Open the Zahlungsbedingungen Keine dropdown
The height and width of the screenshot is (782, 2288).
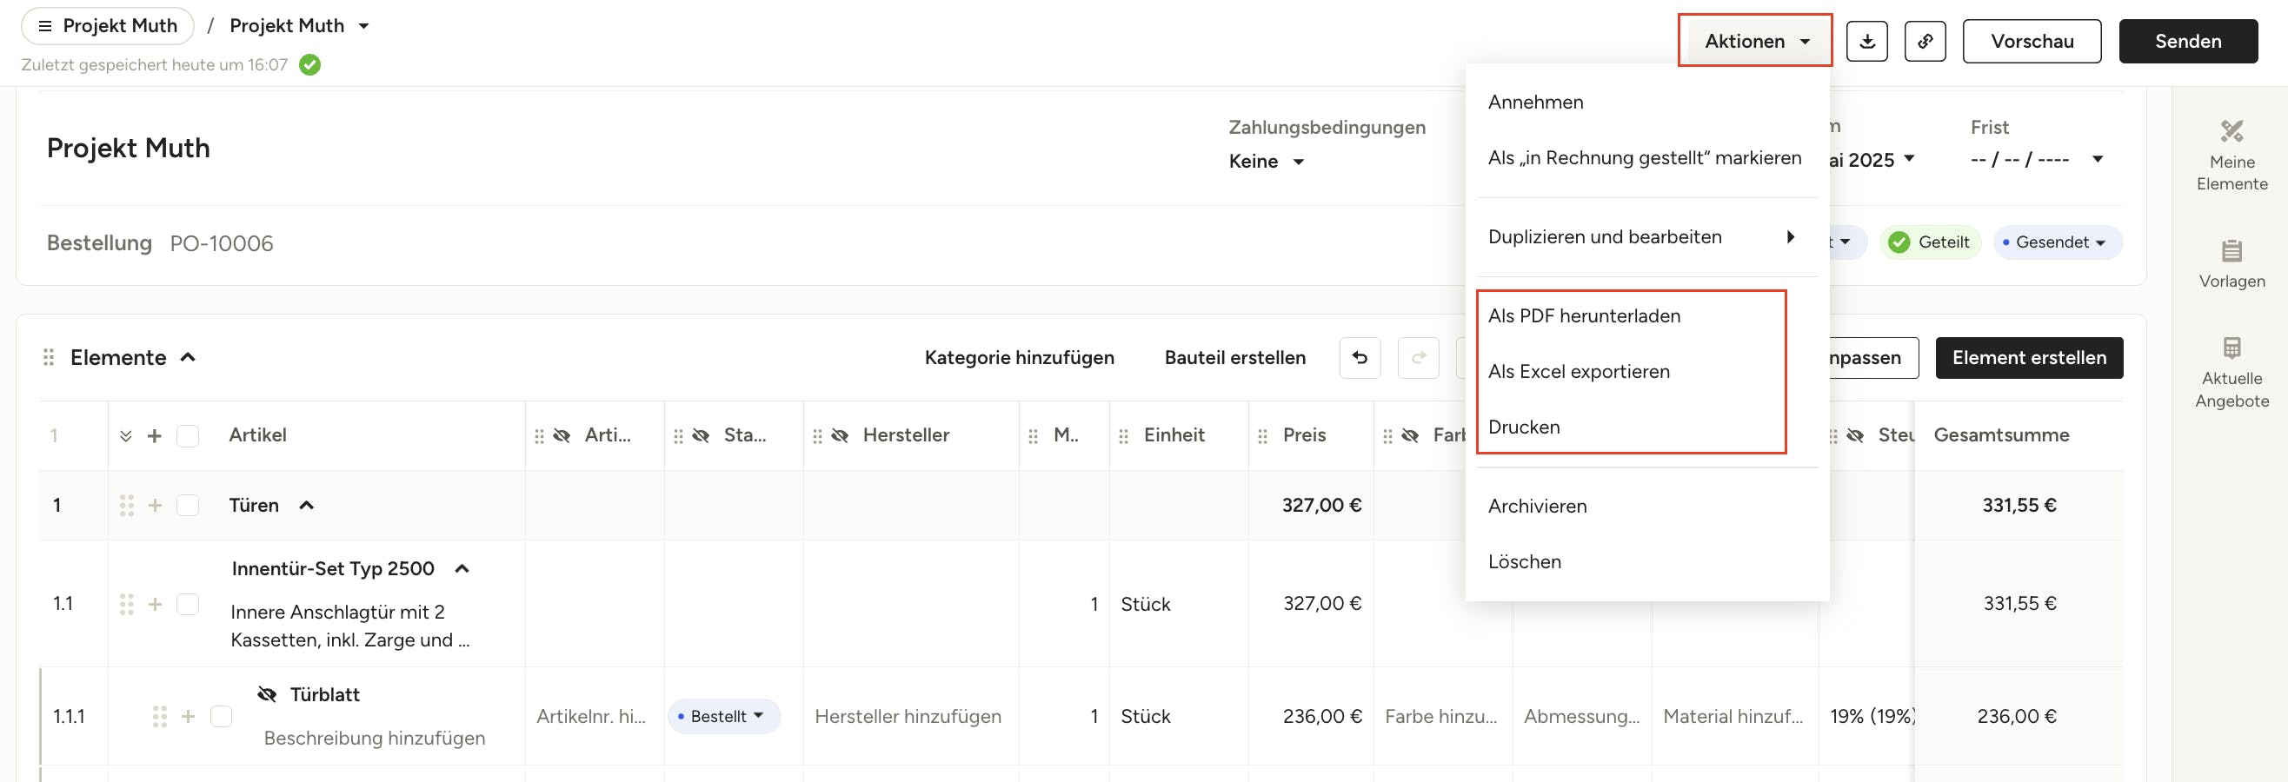[1266, 162]
